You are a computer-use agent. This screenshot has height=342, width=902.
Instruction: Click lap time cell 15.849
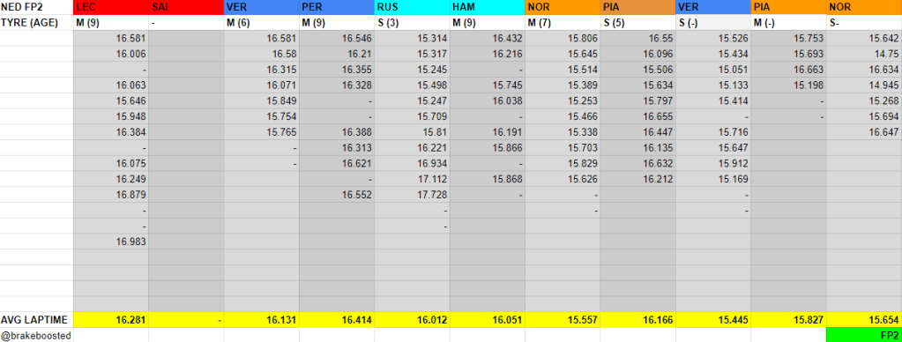[x=261, y=101]
